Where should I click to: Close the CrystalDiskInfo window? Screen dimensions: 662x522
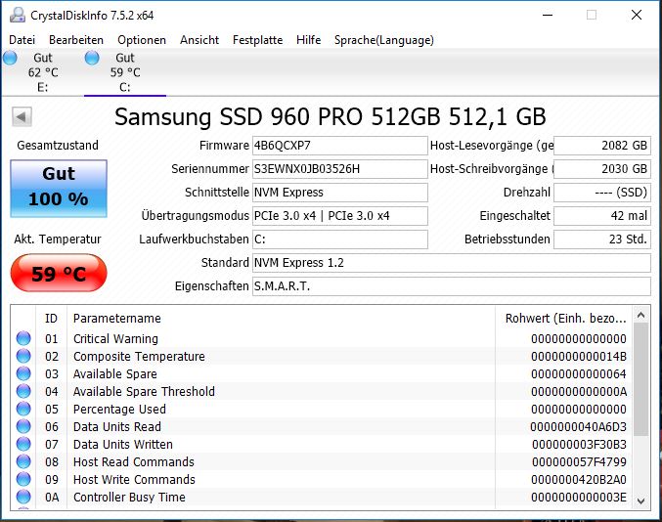[637, 16]
